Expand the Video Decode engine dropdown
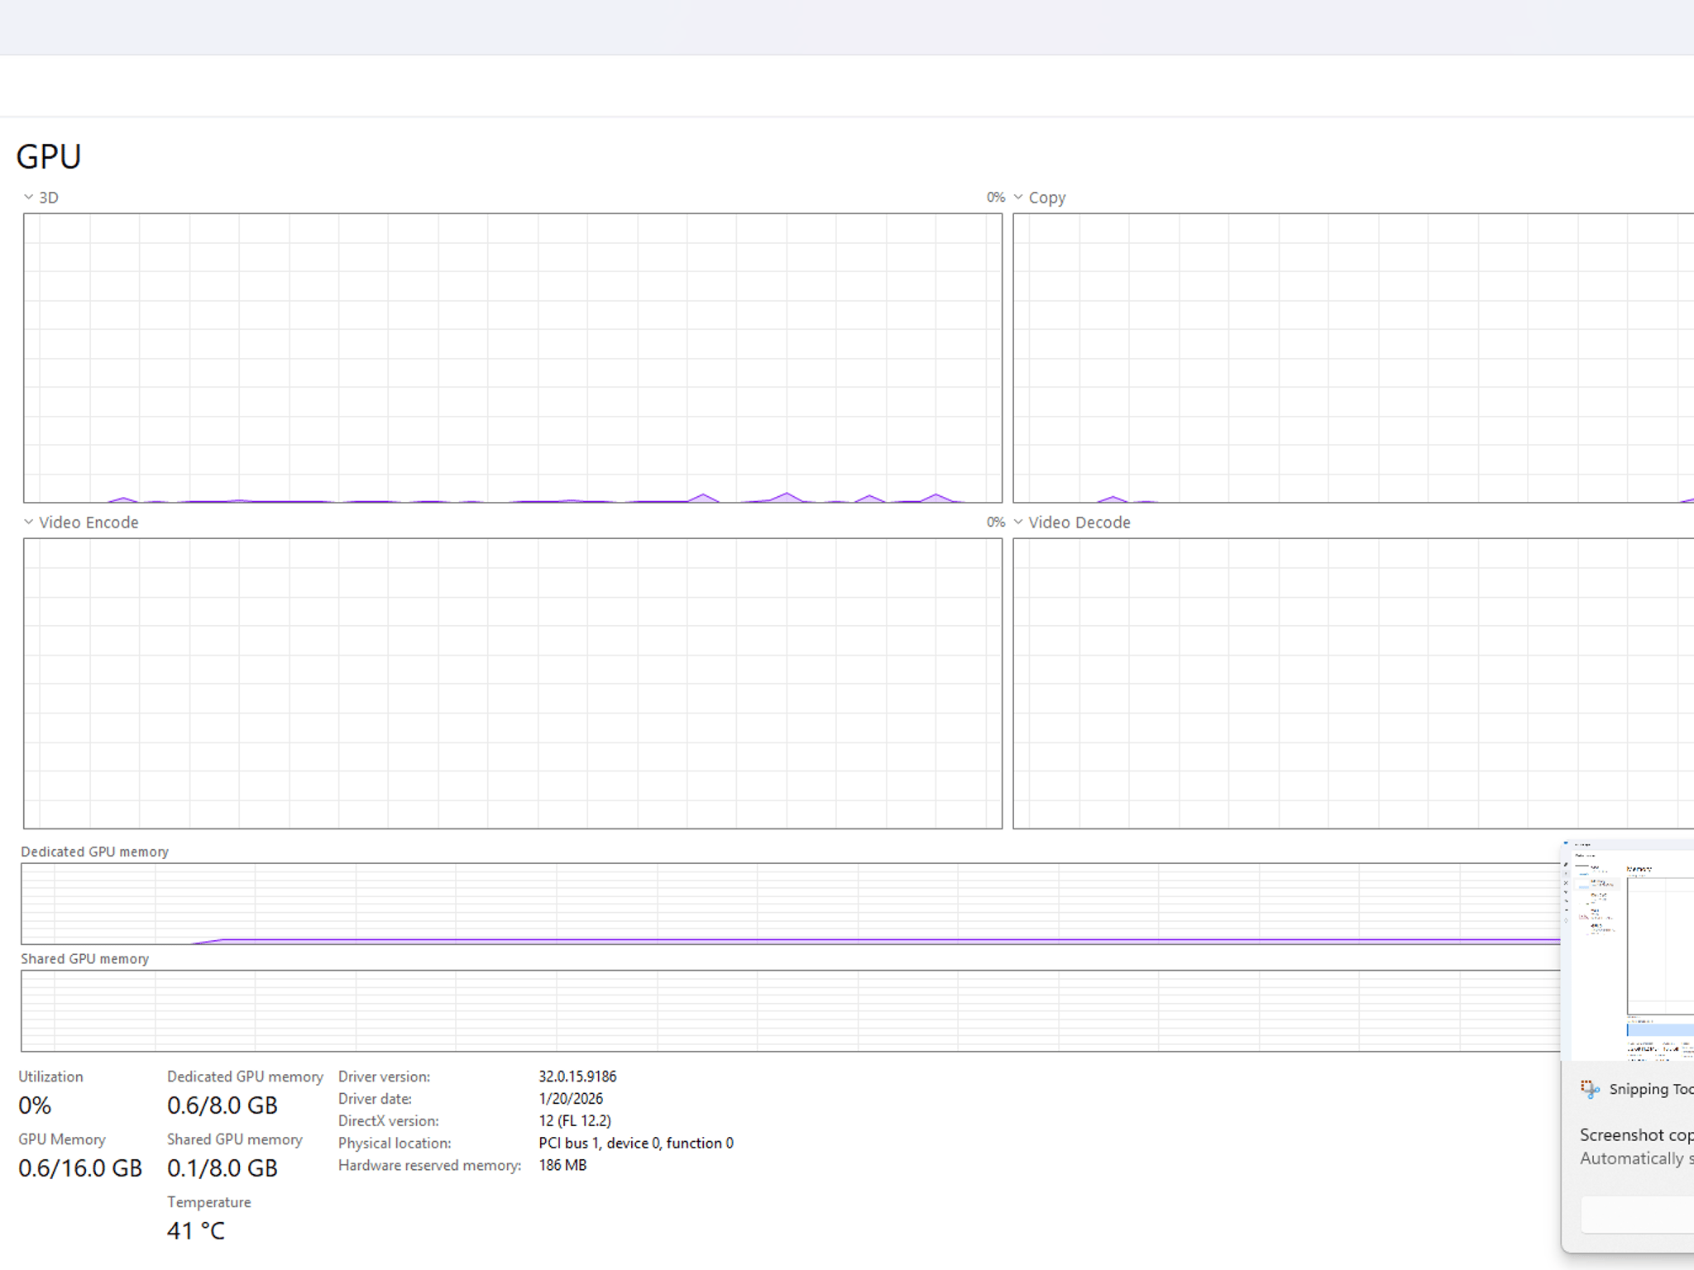The width and height of the screenshot is (1694, 1270). [x=1018, y=523]
